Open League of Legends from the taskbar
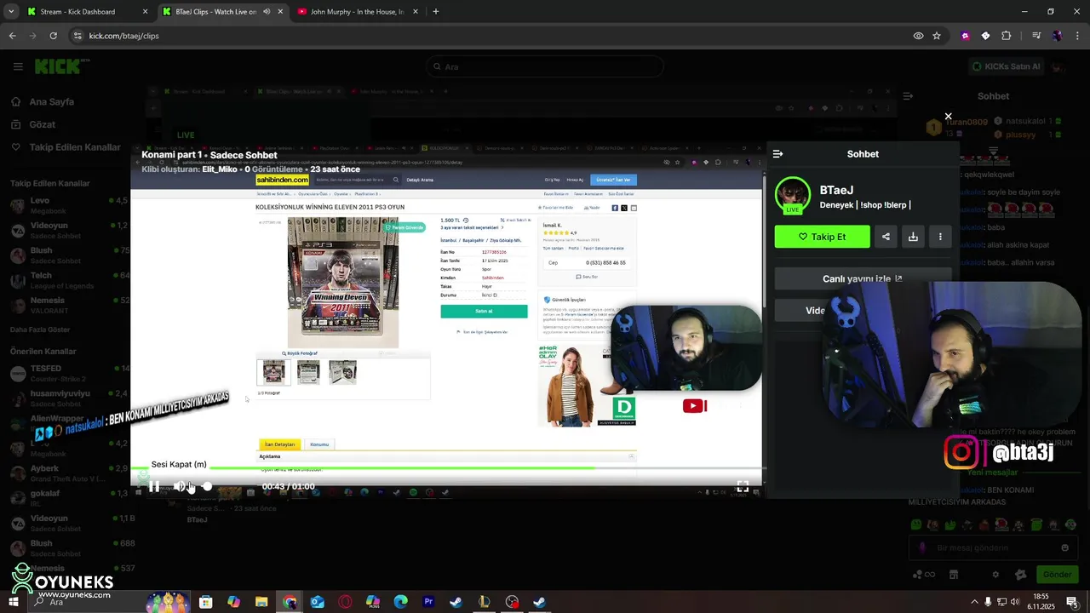This screenshot has width=1090, height=613. tap(484, 602)
